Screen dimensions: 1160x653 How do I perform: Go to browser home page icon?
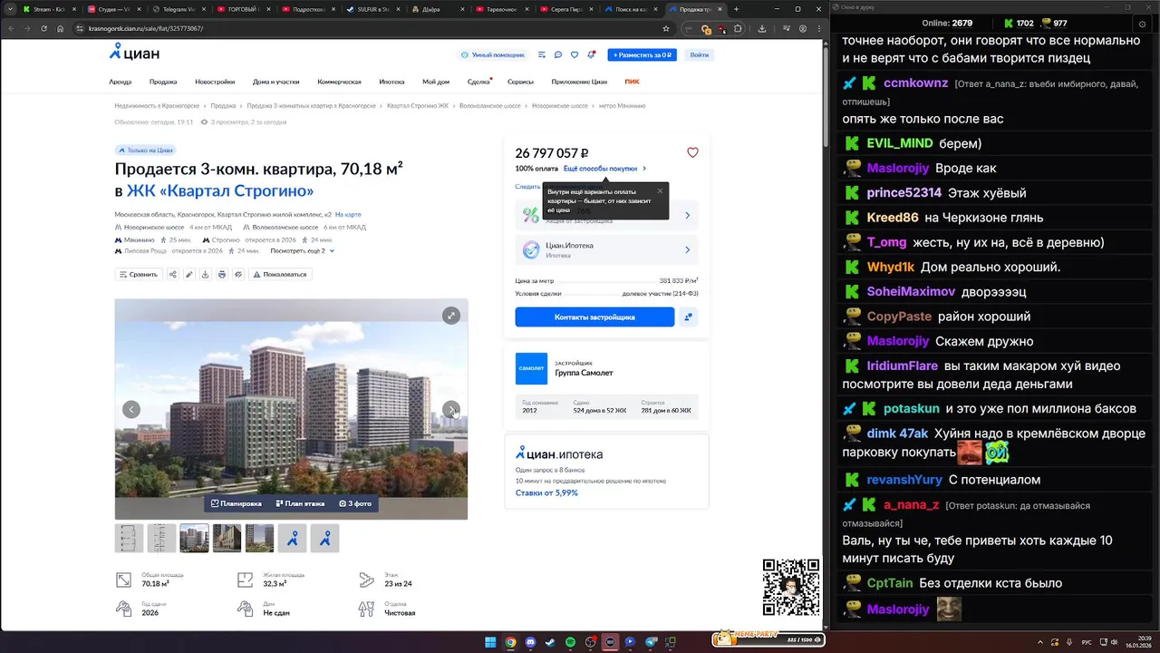(60, 28)
